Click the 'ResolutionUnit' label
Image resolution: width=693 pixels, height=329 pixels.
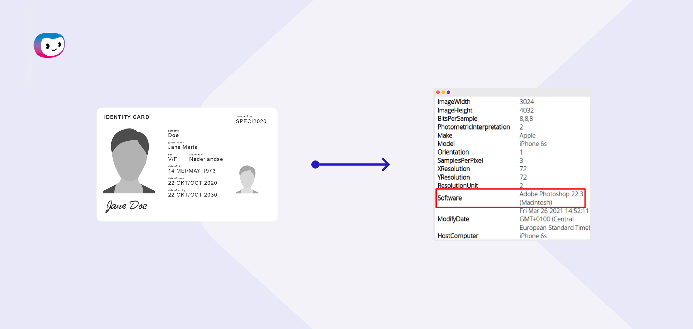tap(457, 186)
